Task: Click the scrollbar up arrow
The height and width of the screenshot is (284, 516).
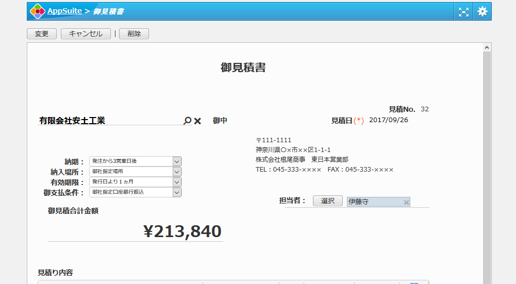Action: click(x=487, y=47)
